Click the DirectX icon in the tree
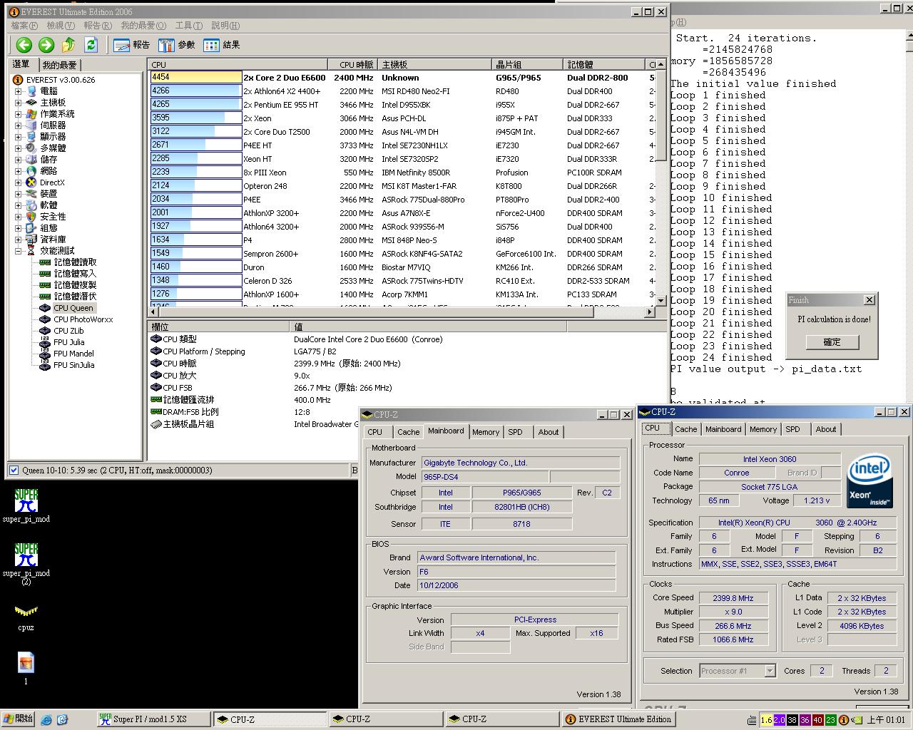This screenshot has width=913, height=730. pyautogui.click(x=31, y=182)
